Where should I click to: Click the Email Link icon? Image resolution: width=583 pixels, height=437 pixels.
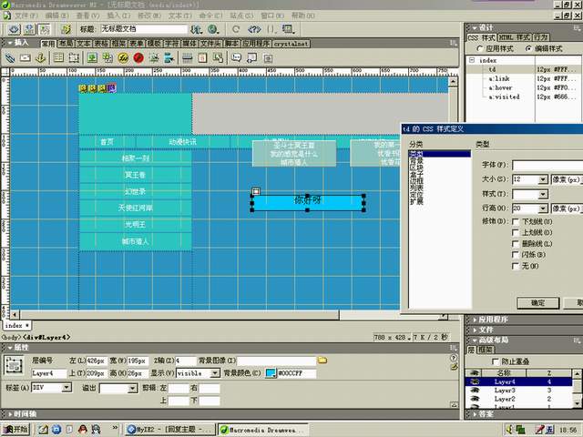pyautogui.click(x=26, y=57)
